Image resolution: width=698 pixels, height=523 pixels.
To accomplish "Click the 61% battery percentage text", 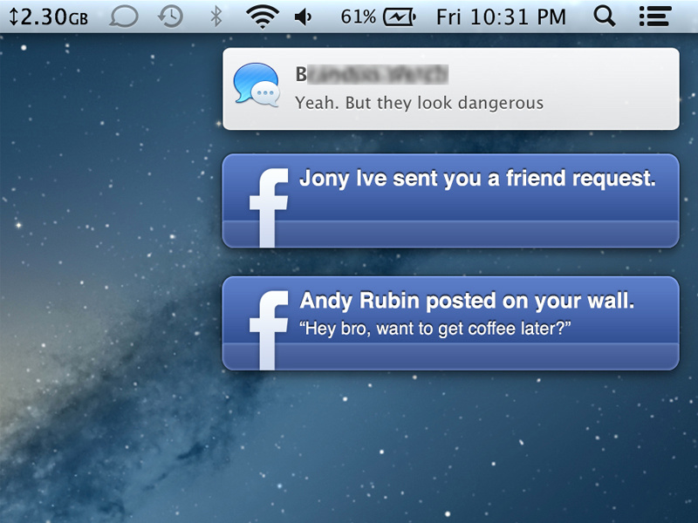I will click(358, 17).
